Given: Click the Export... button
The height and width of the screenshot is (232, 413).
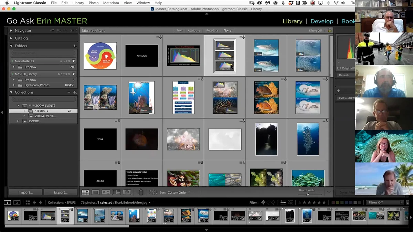Looking at the screenshot, I should [x=61, y=192].
